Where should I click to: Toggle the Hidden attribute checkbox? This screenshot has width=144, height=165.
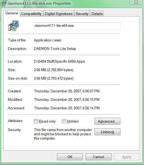coord(64,121)
